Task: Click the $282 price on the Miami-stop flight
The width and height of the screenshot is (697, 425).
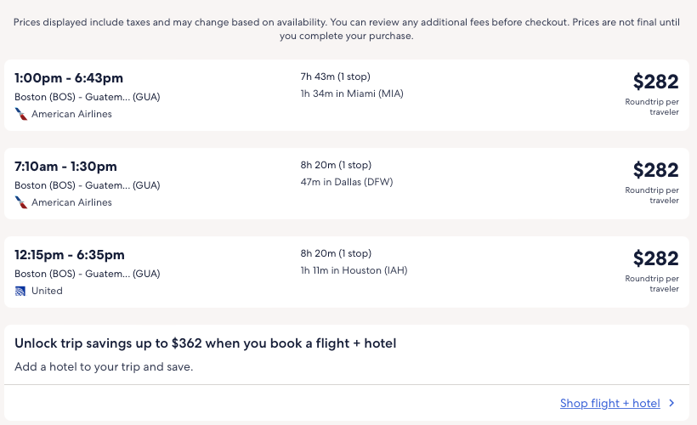Action: pos(655,82)
